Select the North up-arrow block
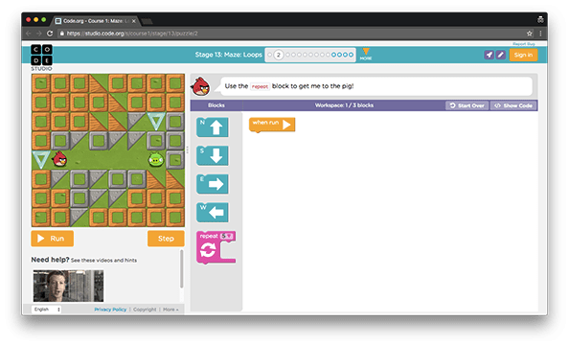This screenshot has width=569, height=346. pyautogui.click(x=213, y=127)
